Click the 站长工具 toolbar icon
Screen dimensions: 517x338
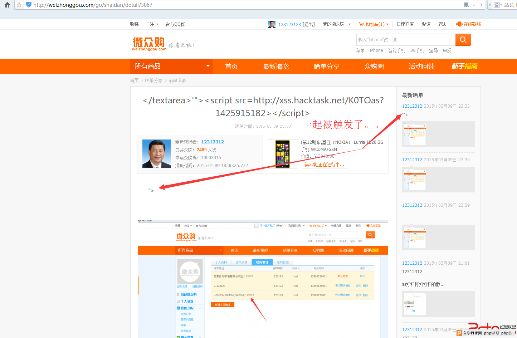tap(496, 5)
